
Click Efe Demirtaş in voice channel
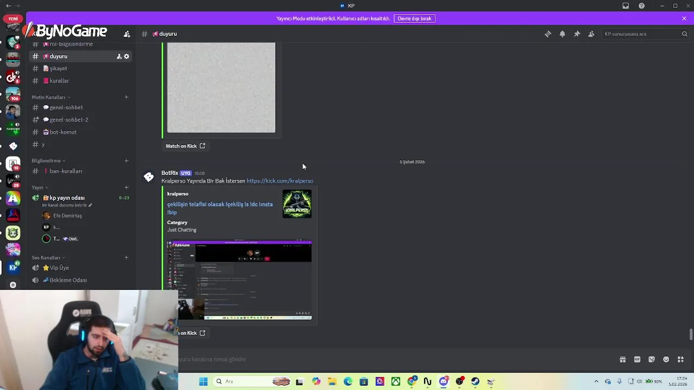click(68, 216)
